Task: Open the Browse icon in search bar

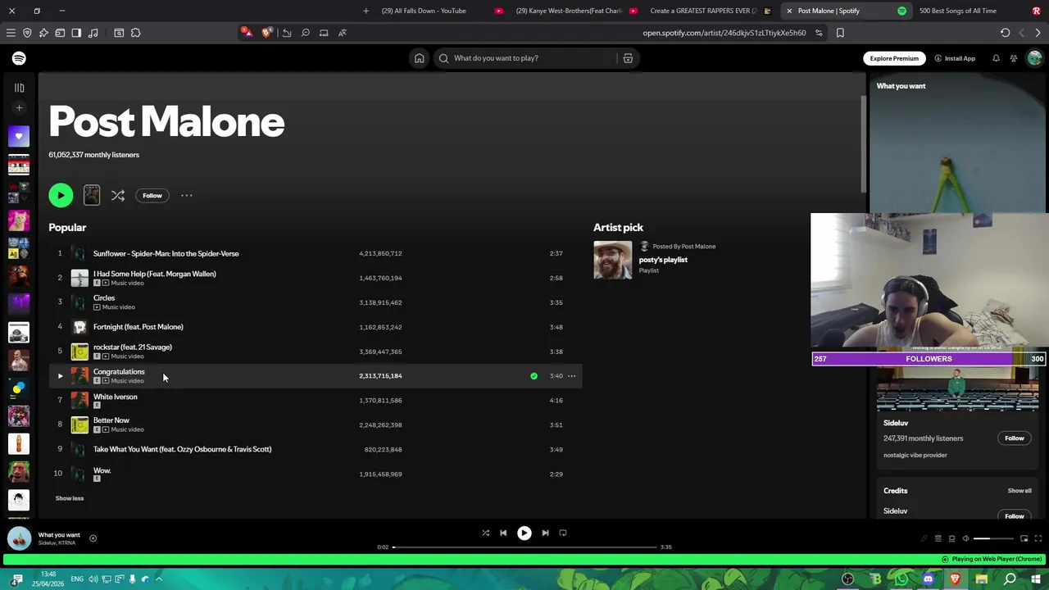Action: pos(628,58)
